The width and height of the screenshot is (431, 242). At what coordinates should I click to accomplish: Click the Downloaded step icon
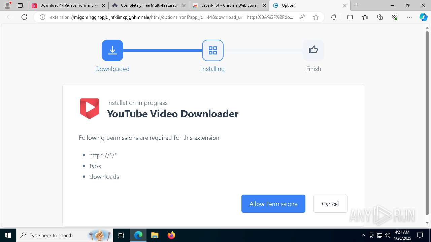[112, 50]
